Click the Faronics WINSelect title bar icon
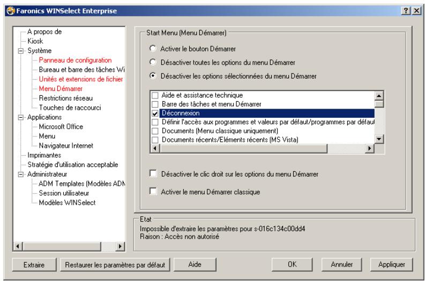 pyautogui.click(x=11, y=11)
